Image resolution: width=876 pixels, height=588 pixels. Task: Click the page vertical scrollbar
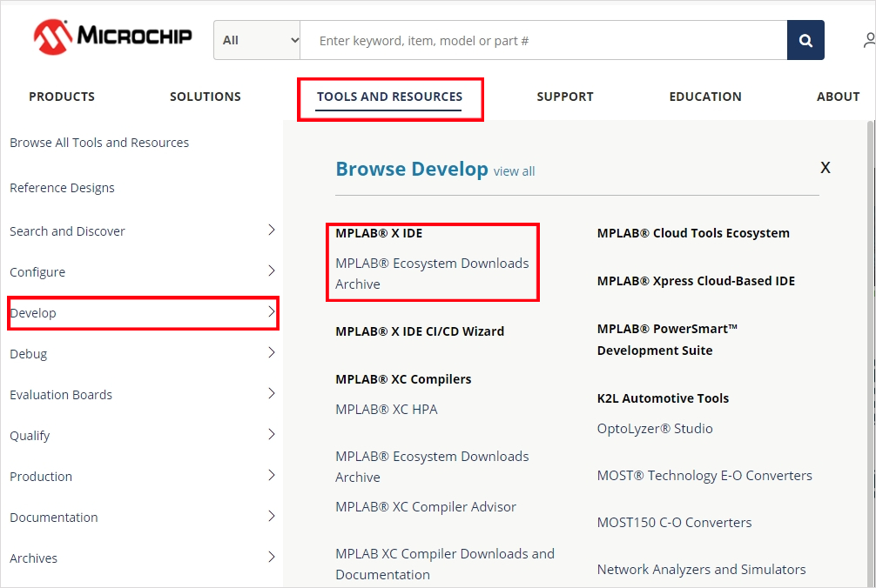(x=871, y=354)
